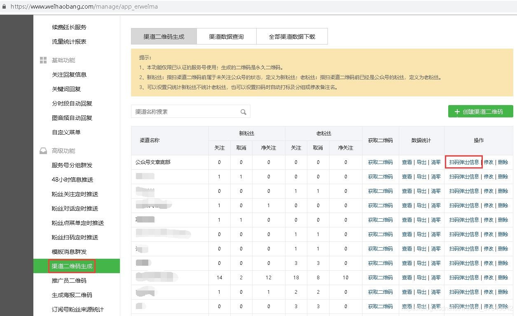Open 流量统计报表 in sidebar
Image resolution: width=517 pixels, height=316 pixels.
click(x=69, y=42)
